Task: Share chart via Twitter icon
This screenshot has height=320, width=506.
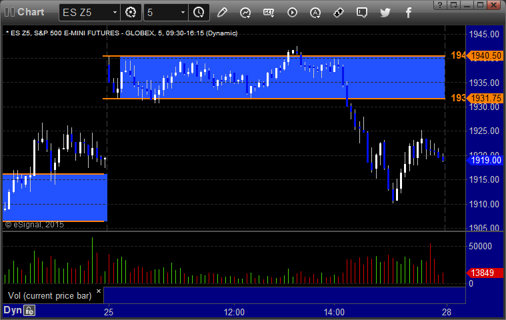Action: [385, 13]
